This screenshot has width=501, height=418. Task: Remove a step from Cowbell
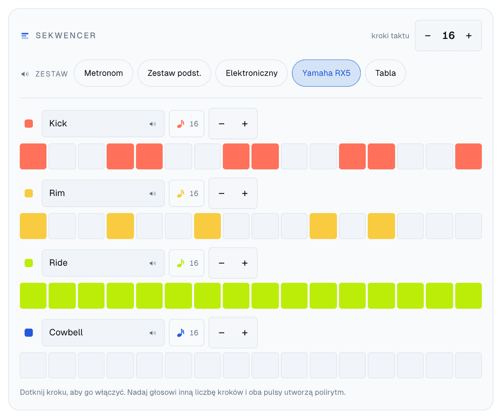pyautogui.click(x=222, y=333)
